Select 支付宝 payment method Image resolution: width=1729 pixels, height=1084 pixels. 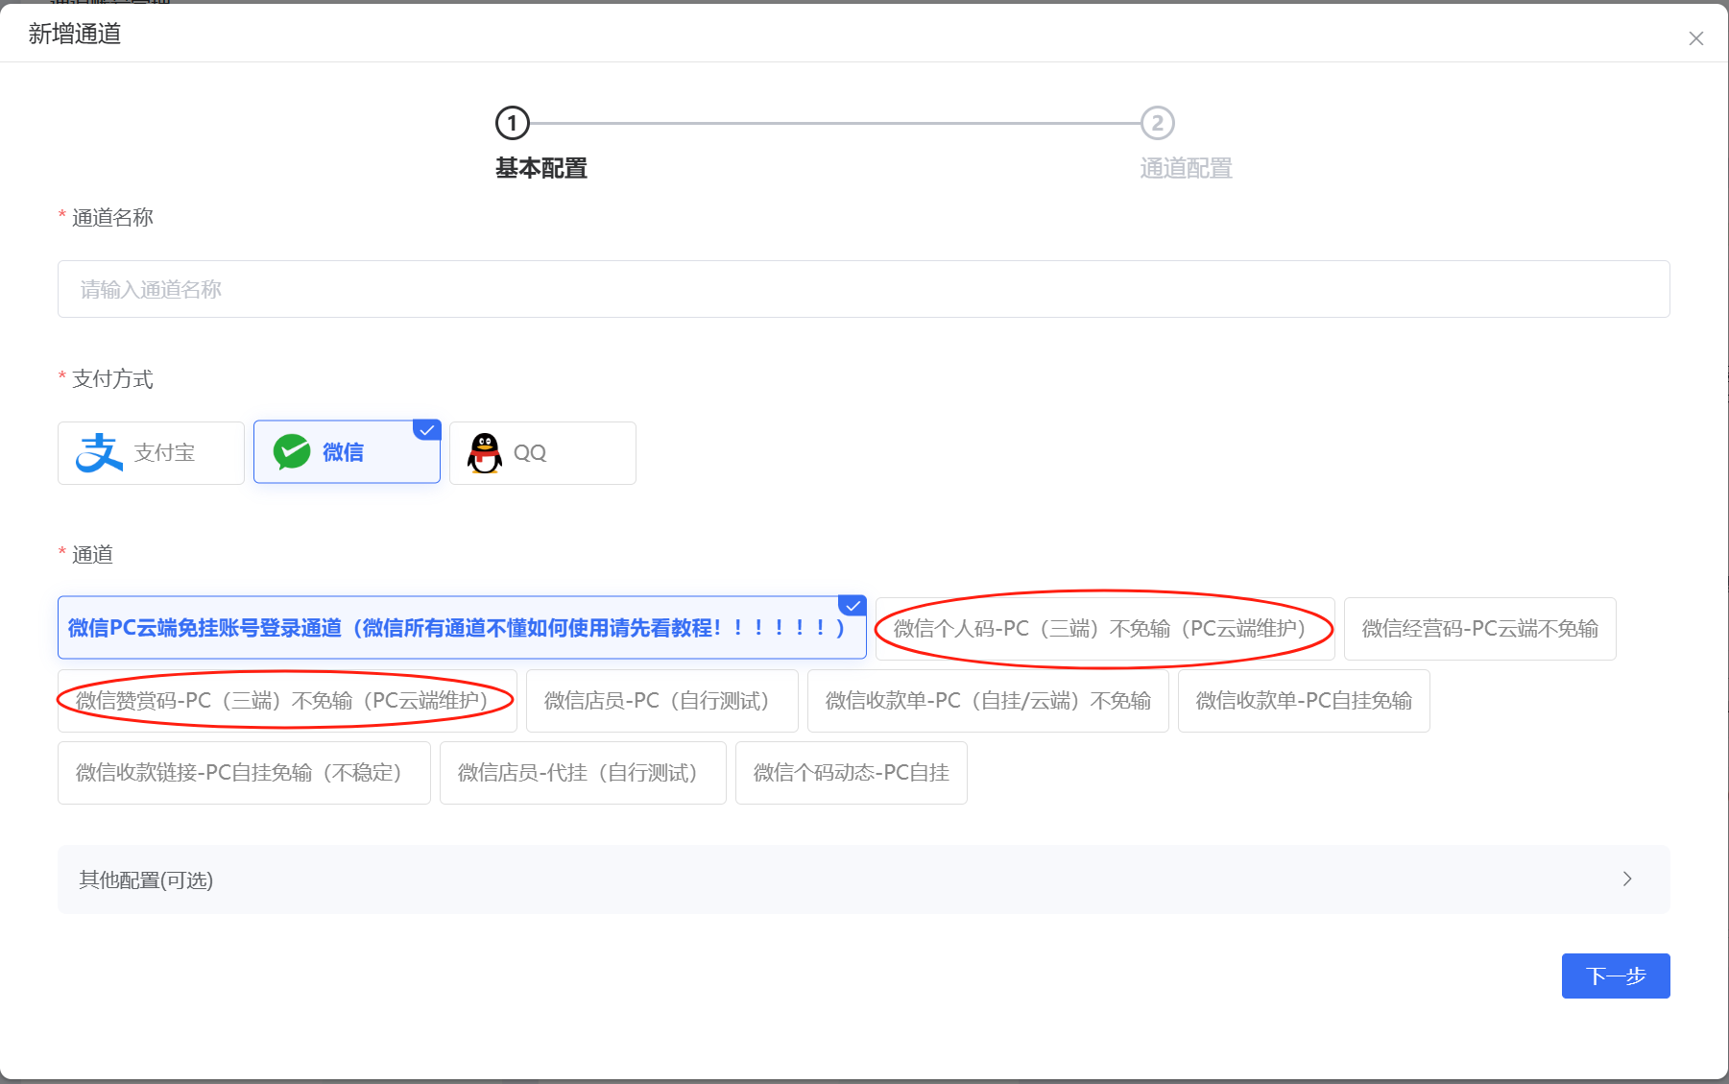pyautogui.click(x=151, y=453)
